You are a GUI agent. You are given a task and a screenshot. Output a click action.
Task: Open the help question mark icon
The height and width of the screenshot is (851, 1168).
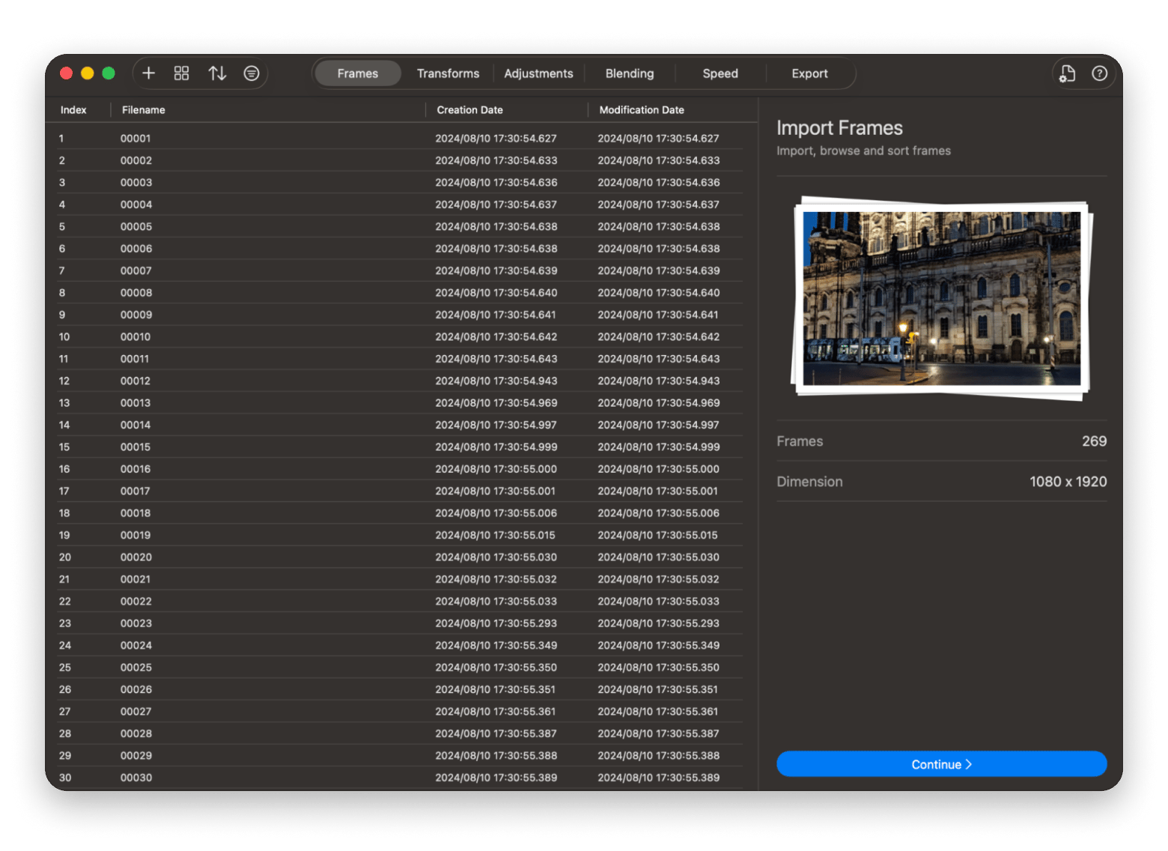tap(1099, 73)
